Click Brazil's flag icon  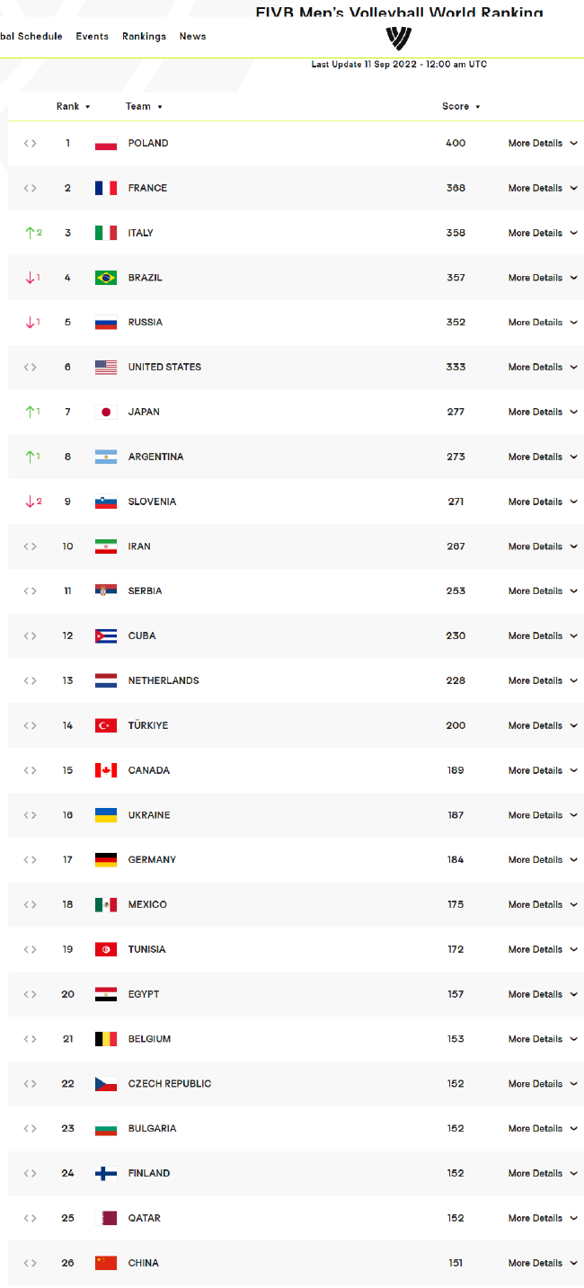[106, 278]
